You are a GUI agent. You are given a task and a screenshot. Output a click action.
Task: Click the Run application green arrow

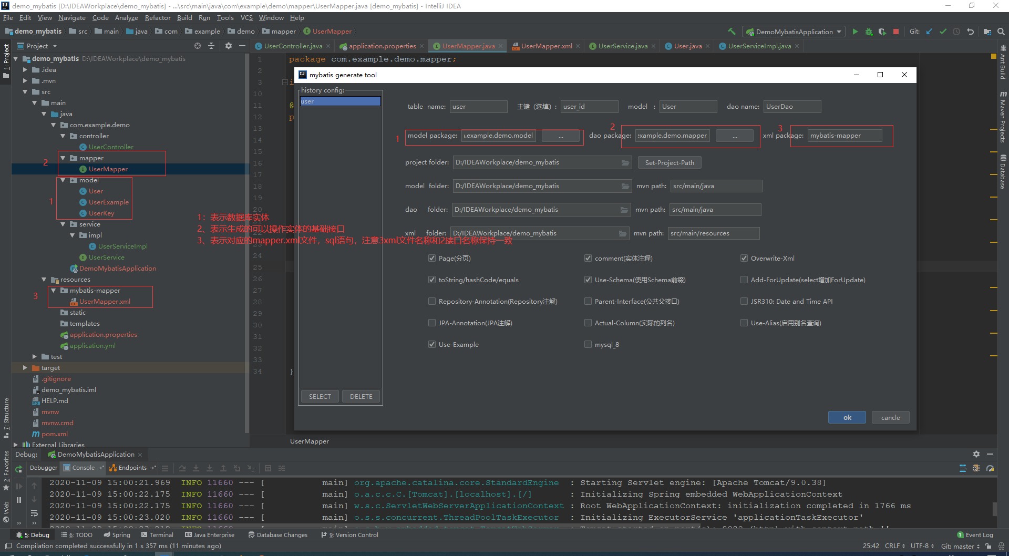pyautogui.click(x=855, y=32)
